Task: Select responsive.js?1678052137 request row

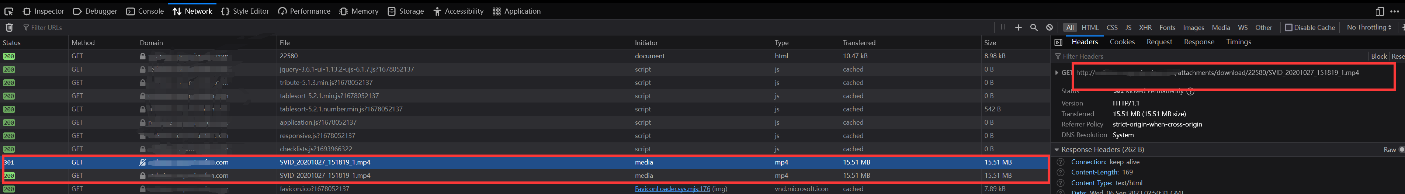Action: point(525,136)
